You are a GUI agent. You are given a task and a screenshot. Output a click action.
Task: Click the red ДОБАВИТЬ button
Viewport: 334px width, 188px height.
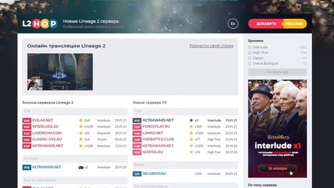(x=266, y=23)
